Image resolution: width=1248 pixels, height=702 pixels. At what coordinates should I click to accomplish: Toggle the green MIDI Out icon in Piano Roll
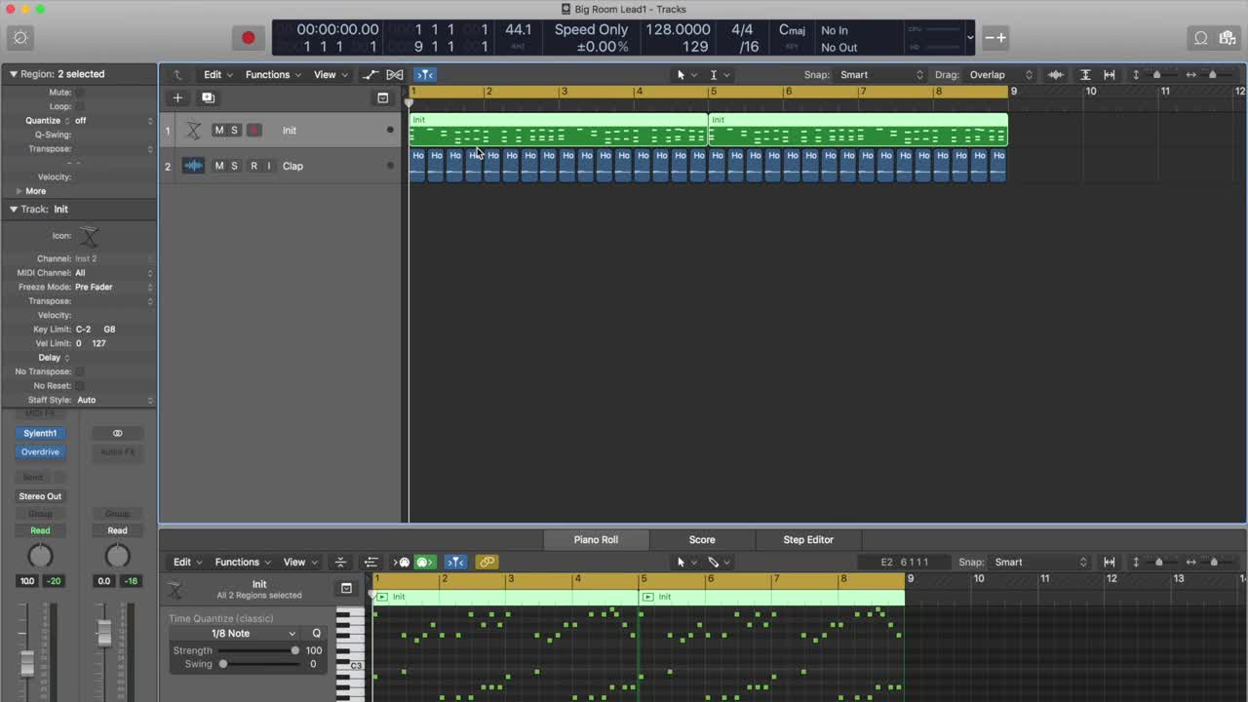pyautogui.click(x=424, y=563)
